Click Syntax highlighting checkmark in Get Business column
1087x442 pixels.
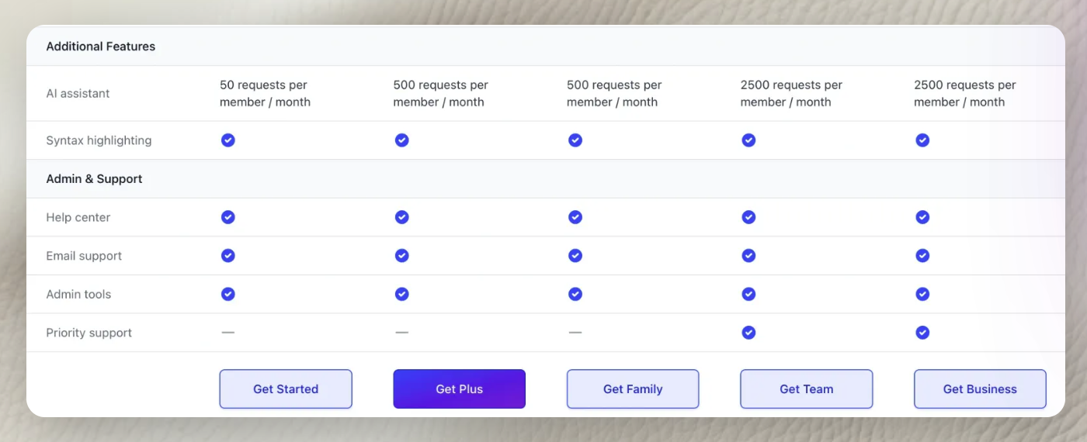pyautogui.click(x=922, y=140)
